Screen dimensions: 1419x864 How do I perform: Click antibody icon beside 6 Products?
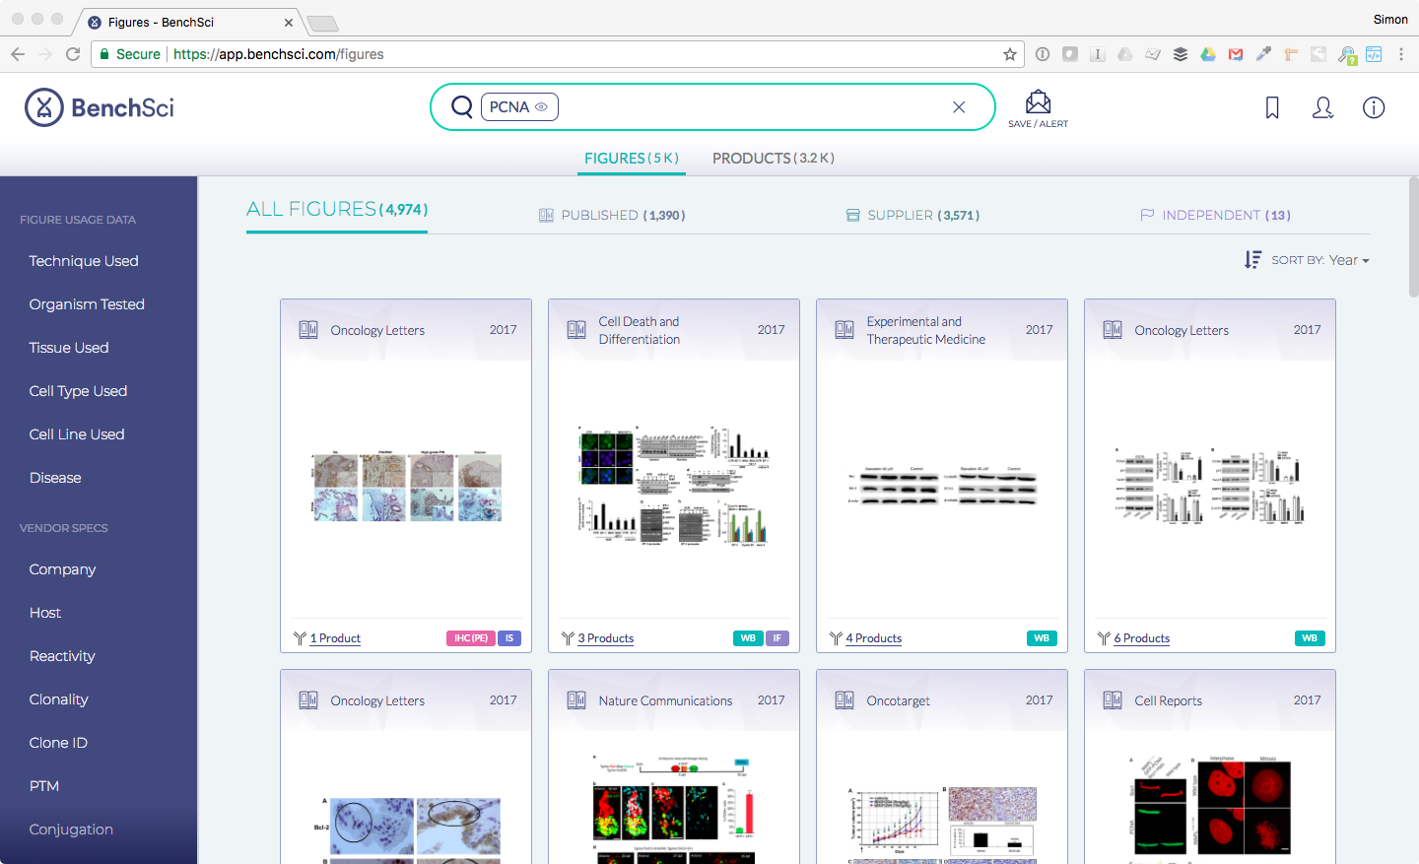click(x=1104, y=638)
